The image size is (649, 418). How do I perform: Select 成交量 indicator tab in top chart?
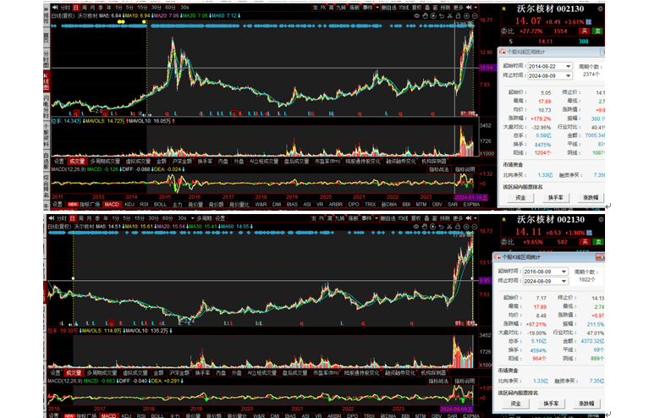coord(77,162)
